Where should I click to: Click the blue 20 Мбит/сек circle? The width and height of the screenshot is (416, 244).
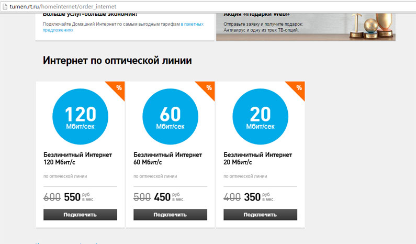pyautogui.click(x=260, y=117)
